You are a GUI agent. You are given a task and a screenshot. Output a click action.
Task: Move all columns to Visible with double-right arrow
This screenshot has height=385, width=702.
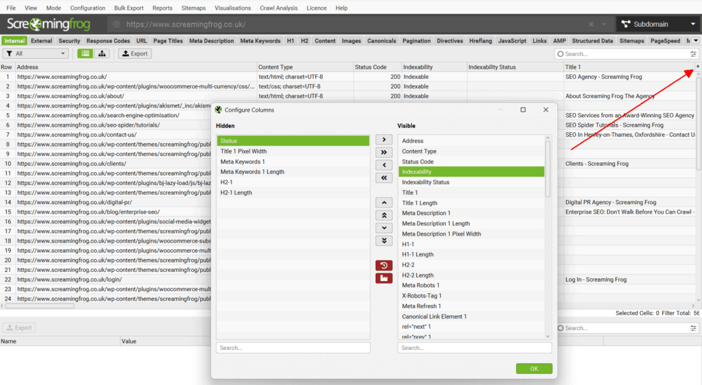pos(384,152)
